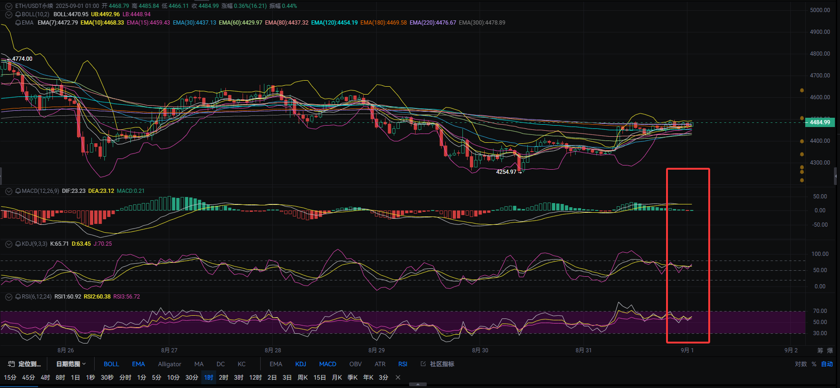This screenshot has width=840, height=388.
Task: Collapse the ETH/USDT永续 header chevron
Action: (x=9, y=6)
